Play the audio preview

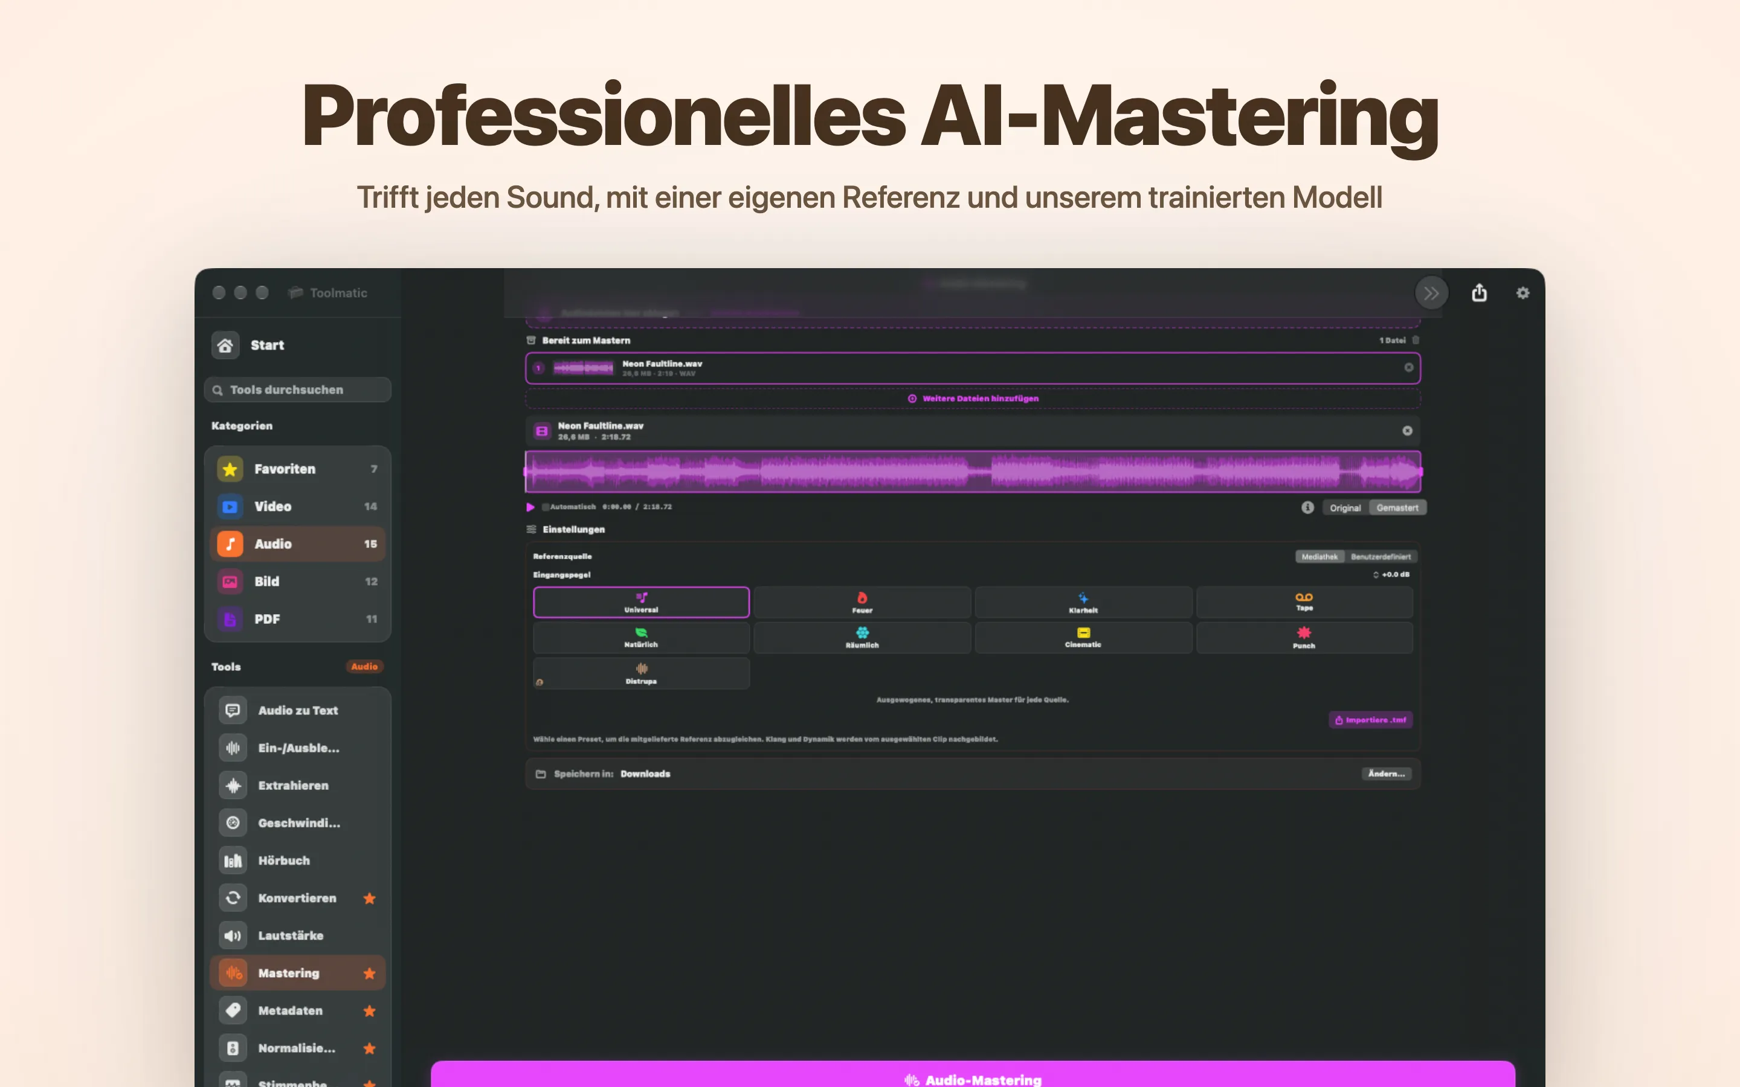[x=530, y=507]
